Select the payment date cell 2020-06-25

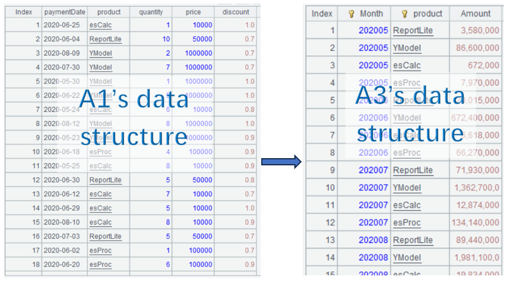click(64, 25)
